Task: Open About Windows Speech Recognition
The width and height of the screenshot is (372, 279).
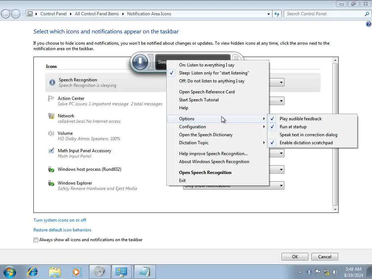Action: pos(218,162)
